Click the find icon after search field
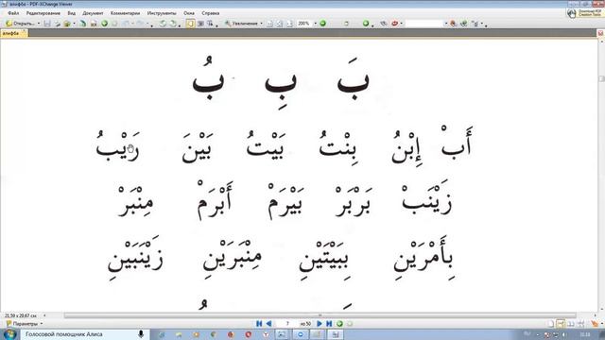The width and height of the screenshot is (605, 340). pos(454,24)
